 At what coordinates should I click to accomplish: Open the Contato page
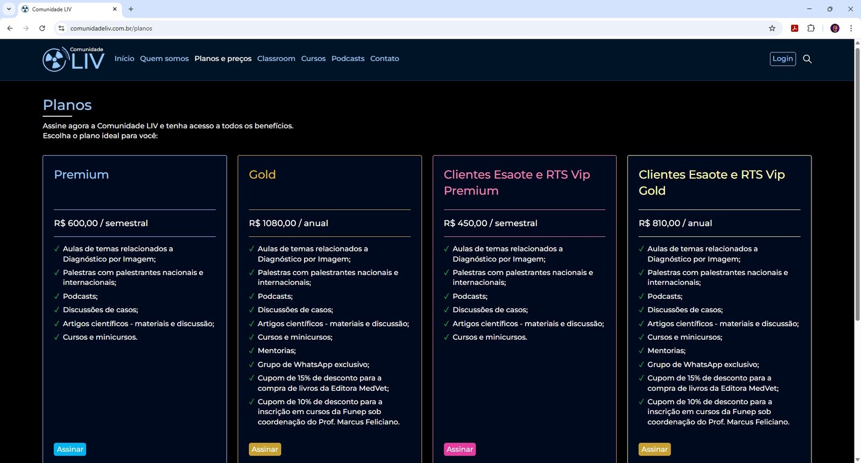pyautogui.click(x=384, y=59)
